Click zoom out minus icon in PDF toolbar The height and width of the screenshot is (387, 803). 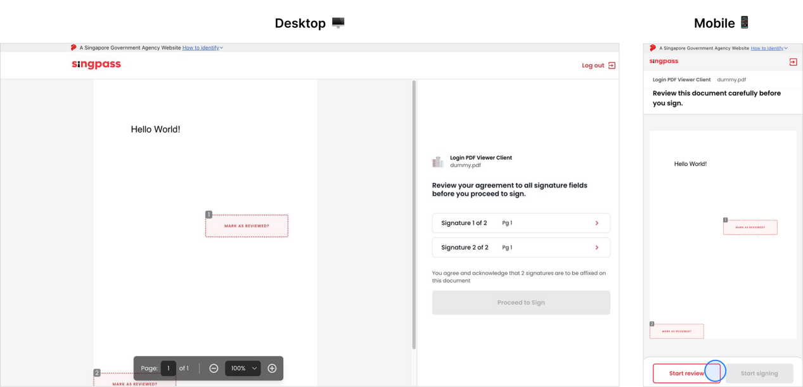pyautogui.click(x=214, y=368)
